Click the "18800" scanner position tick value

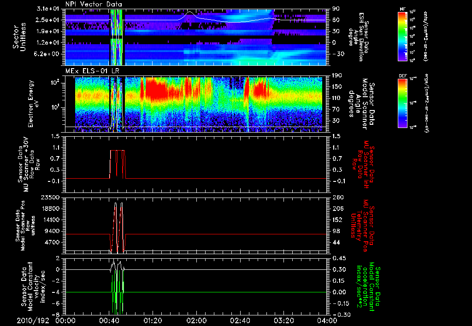50,209
